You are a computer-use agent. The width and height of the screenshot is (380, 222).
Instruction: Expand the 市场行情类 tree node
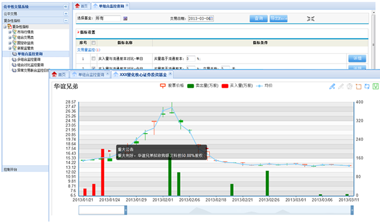[x=9, y=32]
